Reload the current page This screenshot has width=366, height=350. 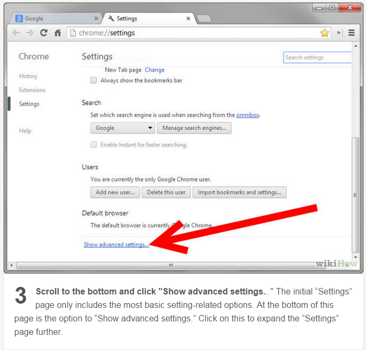pos(44,33)
